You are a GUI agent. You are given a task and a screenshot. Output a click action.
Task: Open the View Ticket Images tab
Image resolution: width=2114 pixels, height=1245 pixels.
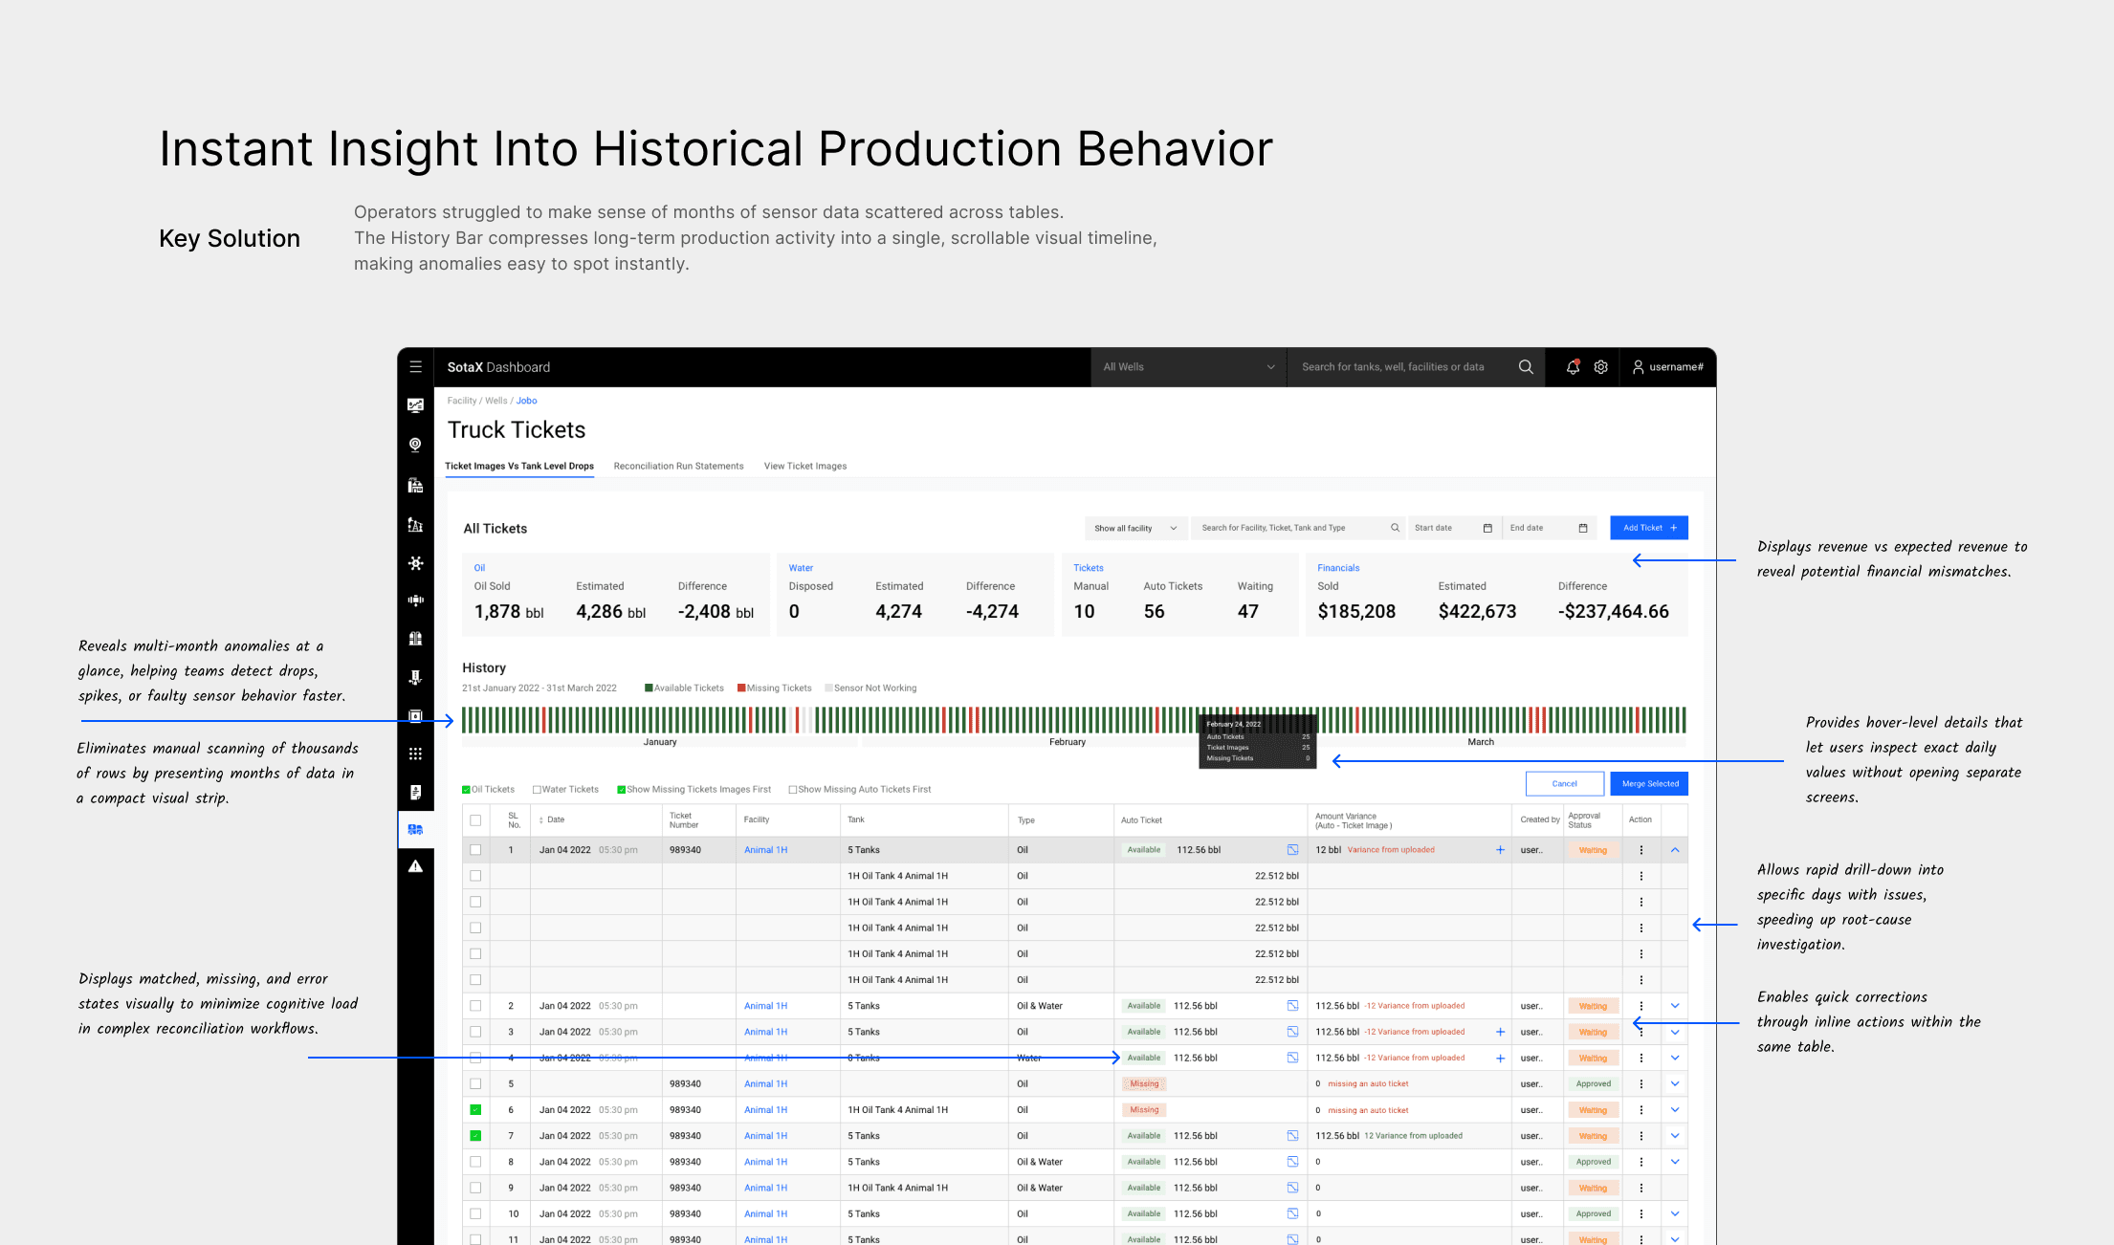tap(804, 467)
